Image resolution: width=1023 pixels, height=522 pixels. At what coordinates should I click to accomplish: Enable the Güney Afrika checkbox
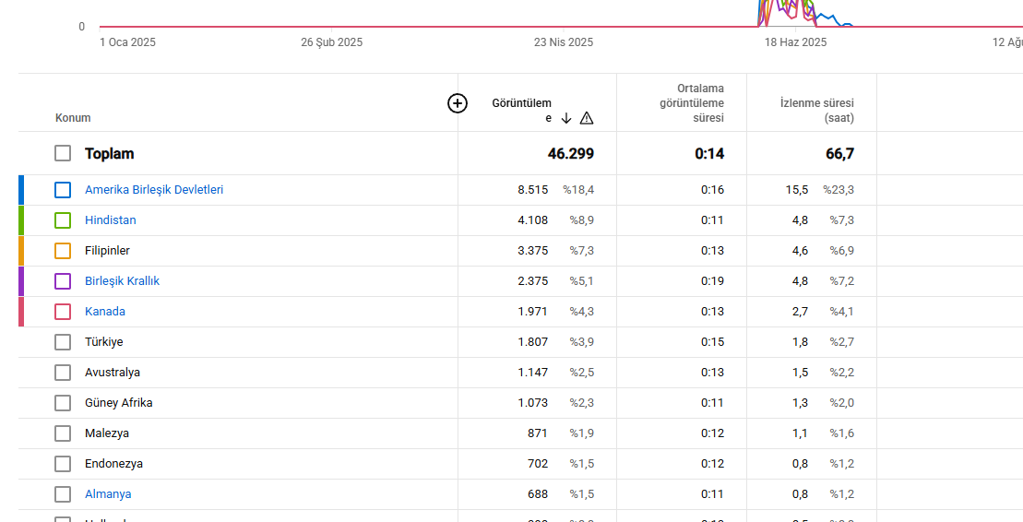tap(63, 403)
